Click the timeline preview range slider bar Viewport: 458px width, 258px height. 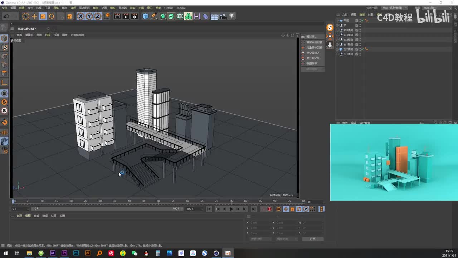coord(107,209)
